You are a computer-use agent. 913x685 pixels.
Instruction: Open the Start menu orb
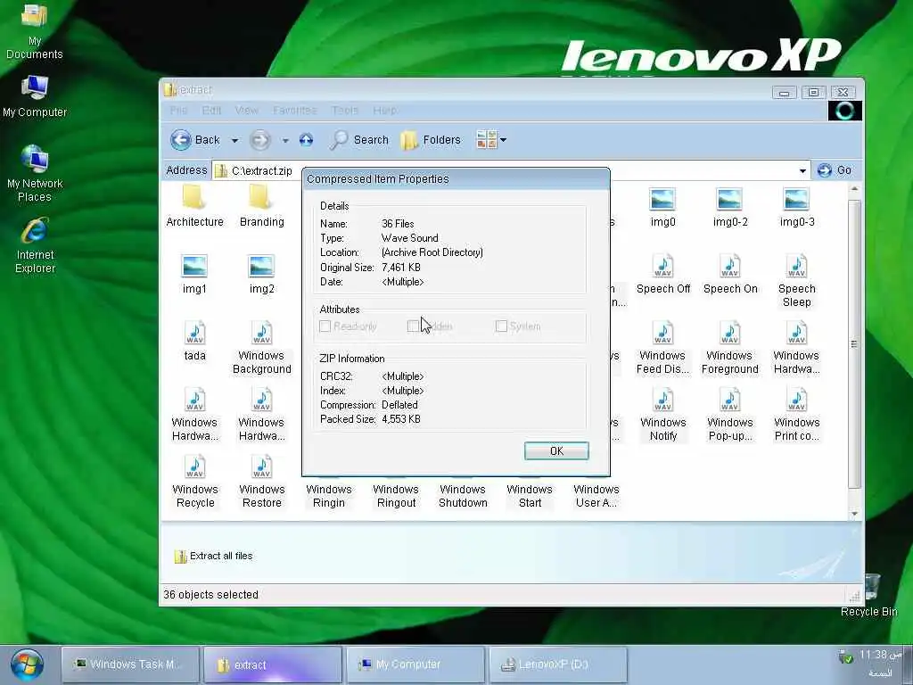26,664
